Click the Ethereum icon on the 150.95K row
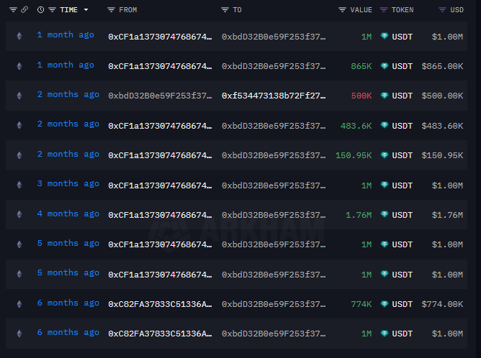 19,155
